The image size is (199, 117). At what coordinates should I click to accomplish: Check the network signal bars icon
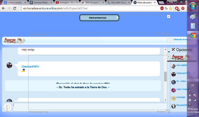195,100
